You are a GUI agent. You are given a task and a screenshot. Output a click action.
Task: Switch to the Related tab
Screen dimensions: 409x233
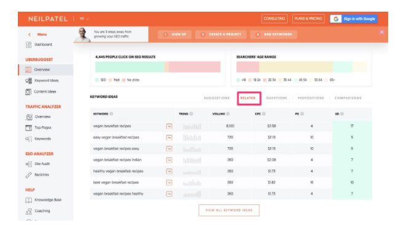tap(248, 98)
